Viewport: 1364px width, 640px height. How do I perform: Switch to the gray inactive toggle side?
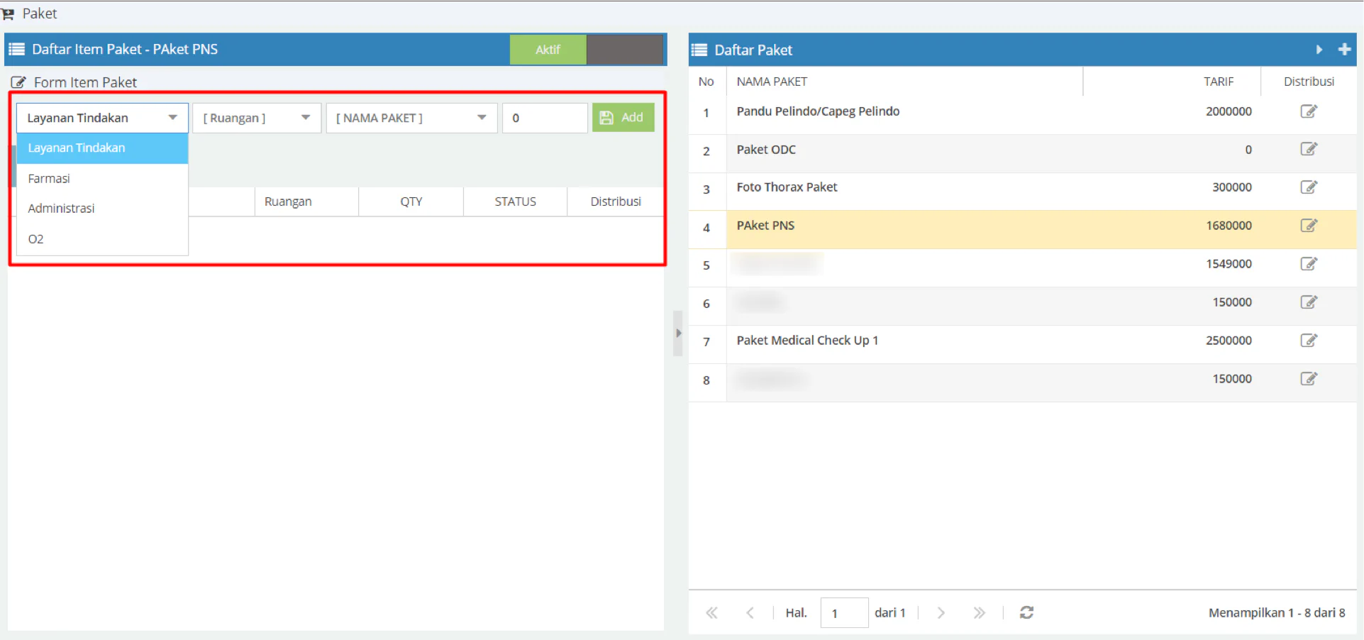tap(624, 50)
